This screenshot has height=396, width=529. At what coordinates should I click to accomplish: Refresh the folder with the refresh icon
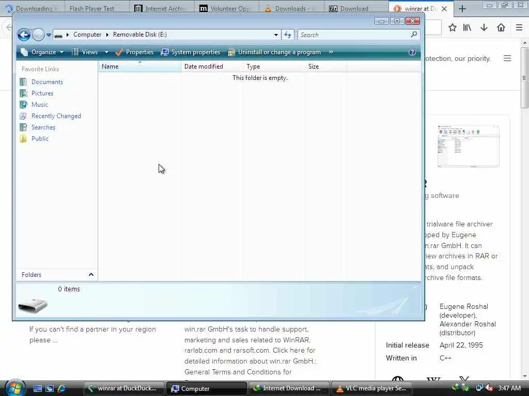pos(288,35)
